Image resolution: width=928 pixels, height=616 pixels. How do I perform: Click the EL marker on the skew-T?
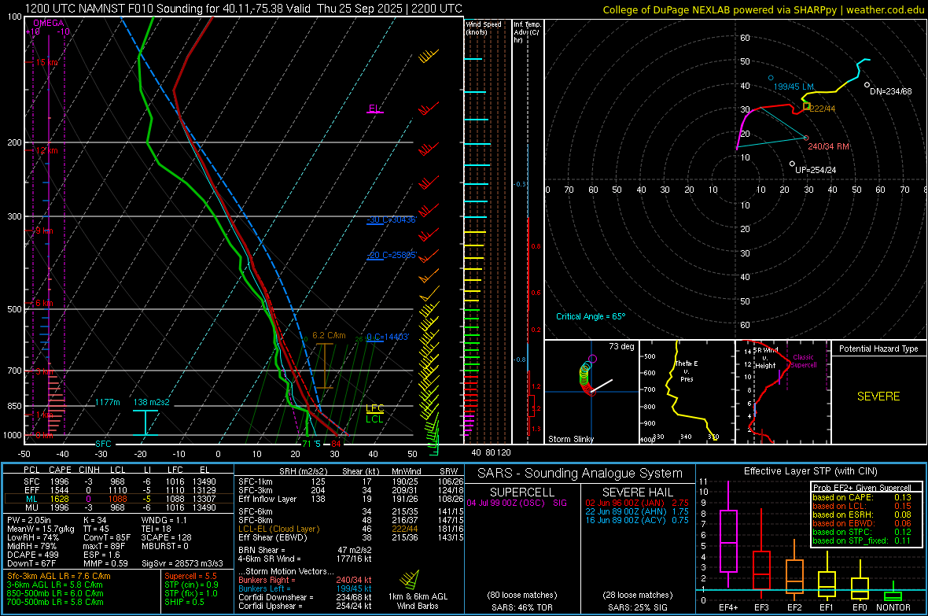tap(374, 109)
